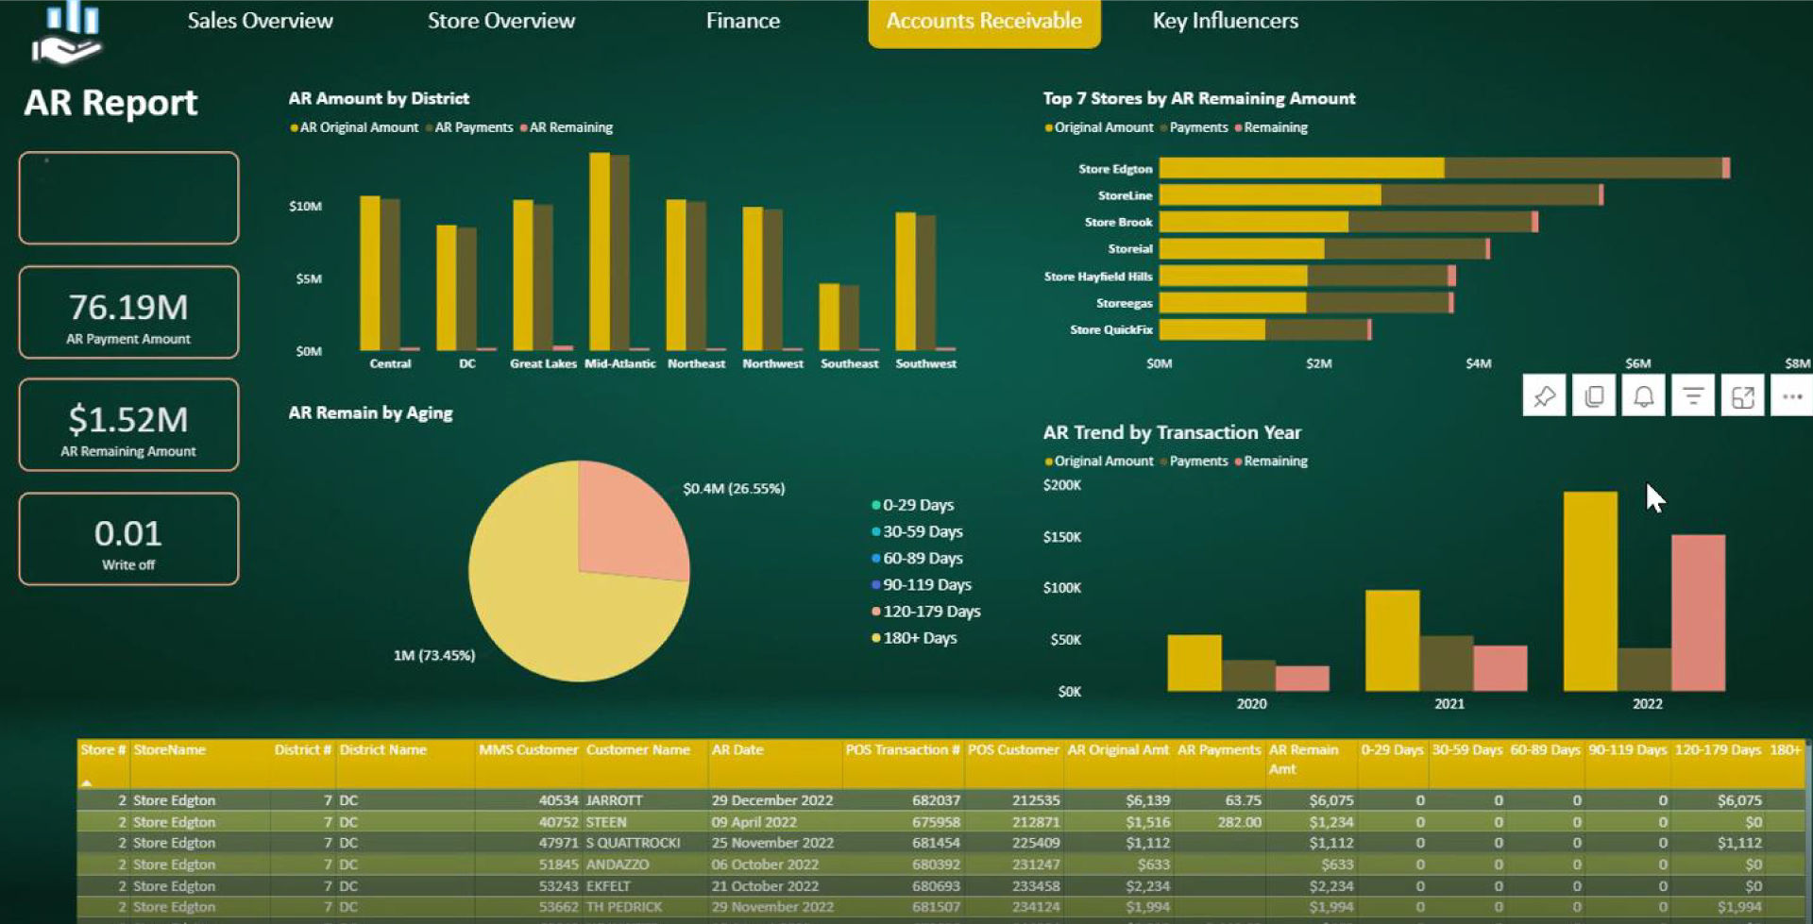Navigate to Sales Overview page
The image size is (1813, 924).
(260, 21)
